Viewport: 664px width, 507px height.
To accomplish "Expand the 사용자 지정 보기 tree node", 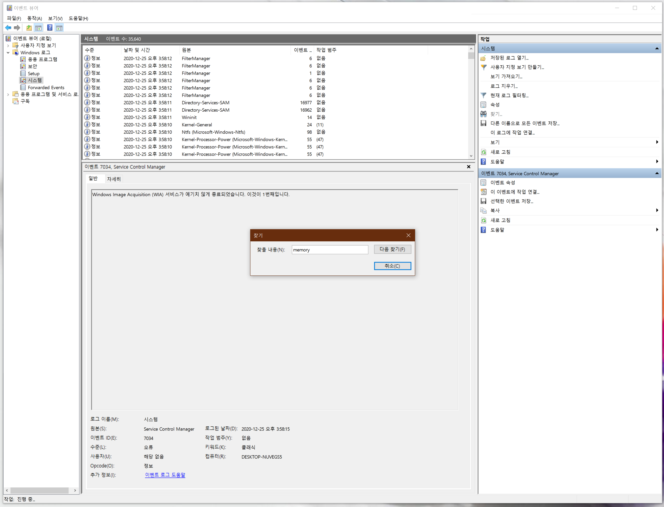I will click(x=8, y=45).
